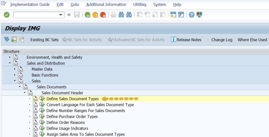Click the Existing BC Sets button
The image size is (269, 137).
point(45,40)
